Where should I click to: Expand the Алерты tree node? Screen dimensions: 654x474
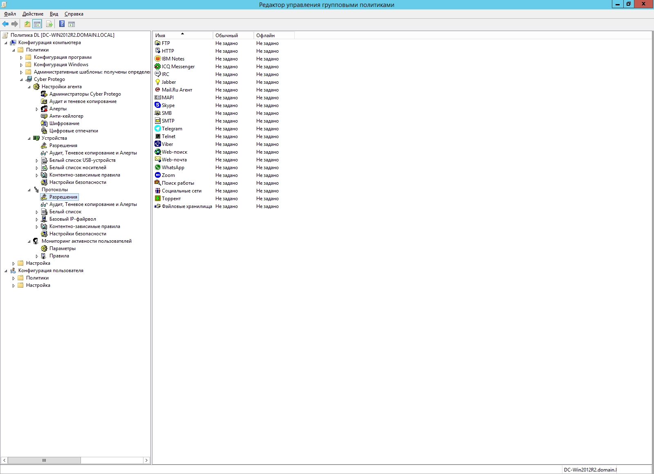(x=37, y=109)
